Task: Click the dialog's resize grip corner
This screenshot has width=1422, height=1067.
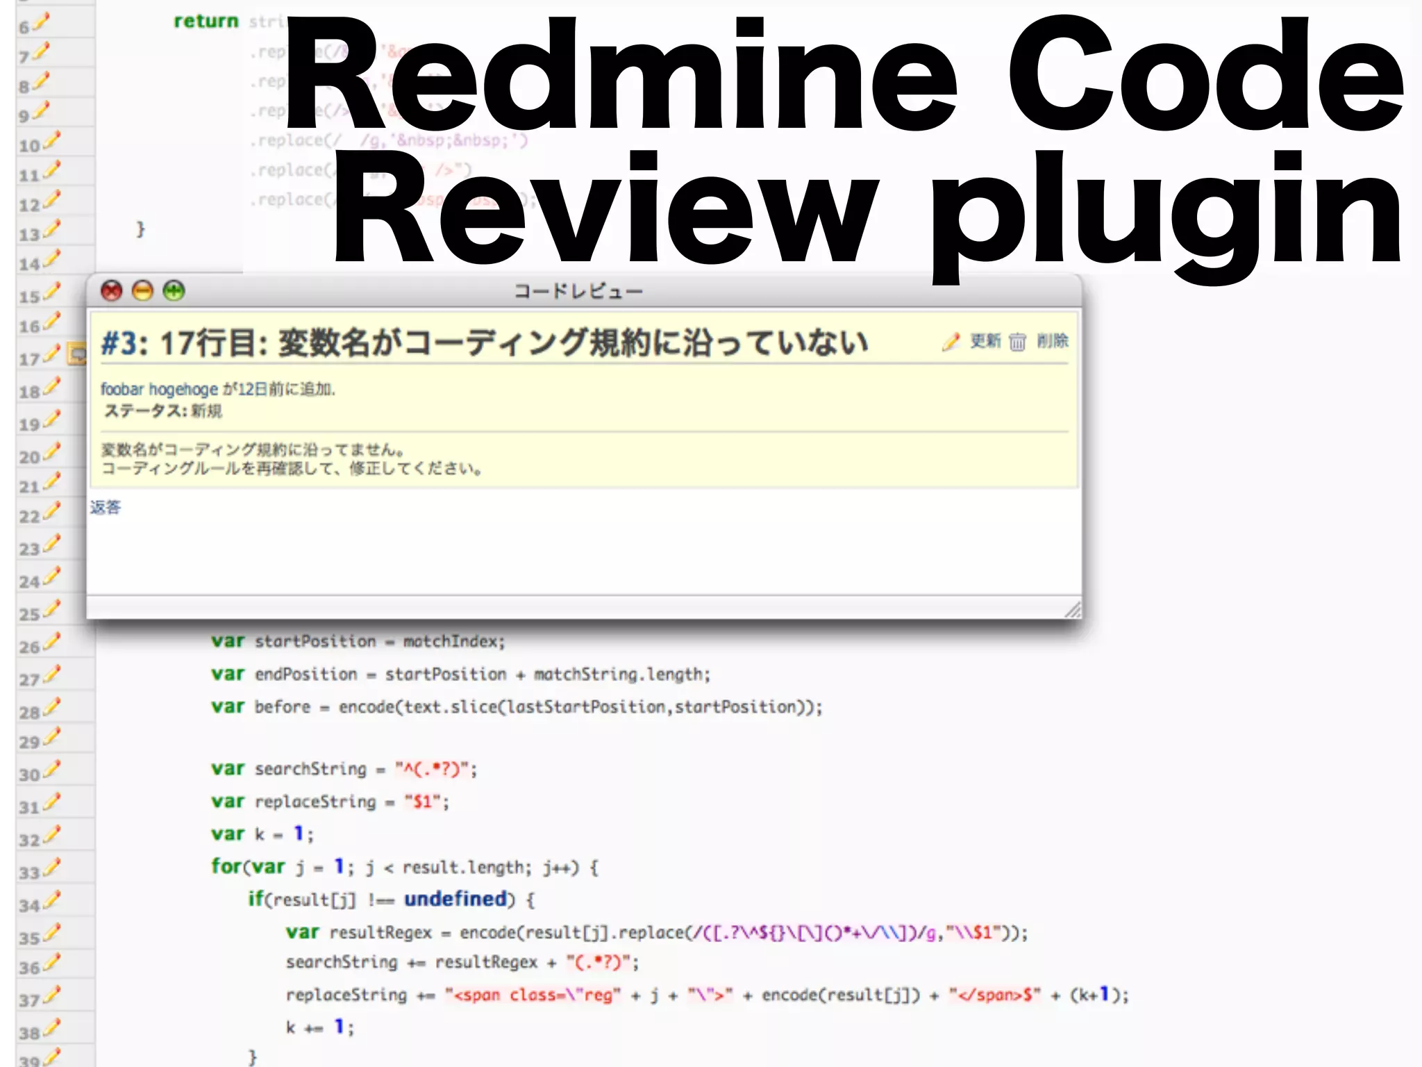Action: (x=1073, y=609)
